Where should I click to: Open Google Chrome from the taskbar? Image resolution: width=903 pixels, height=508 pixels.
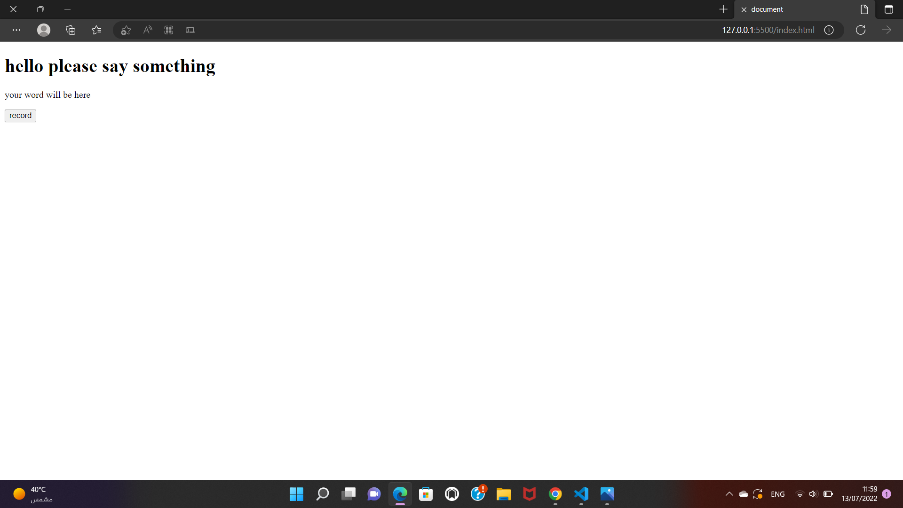(555, 494)
